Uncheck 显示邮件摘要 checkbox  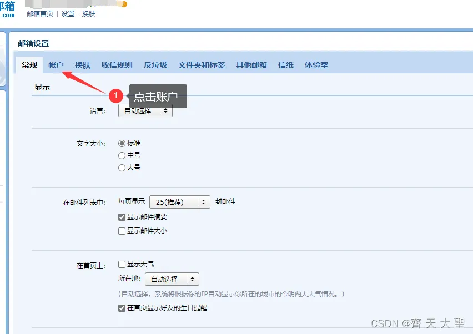(x=122, y=217)
